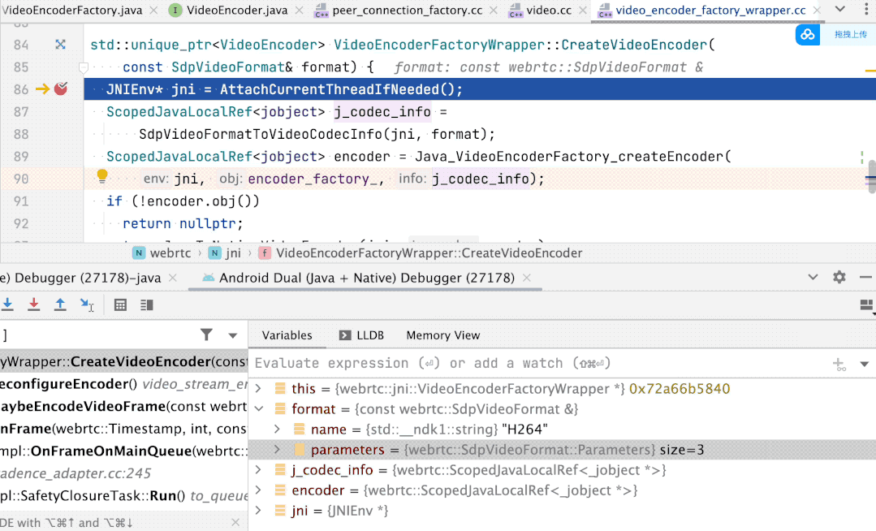Switch to the LLDB tab
Screen dimensions: 876x531
click(x=361, y=335)
